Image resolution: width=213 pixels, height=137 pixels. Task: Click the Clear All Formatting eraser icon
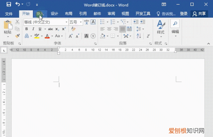(73, 29)
